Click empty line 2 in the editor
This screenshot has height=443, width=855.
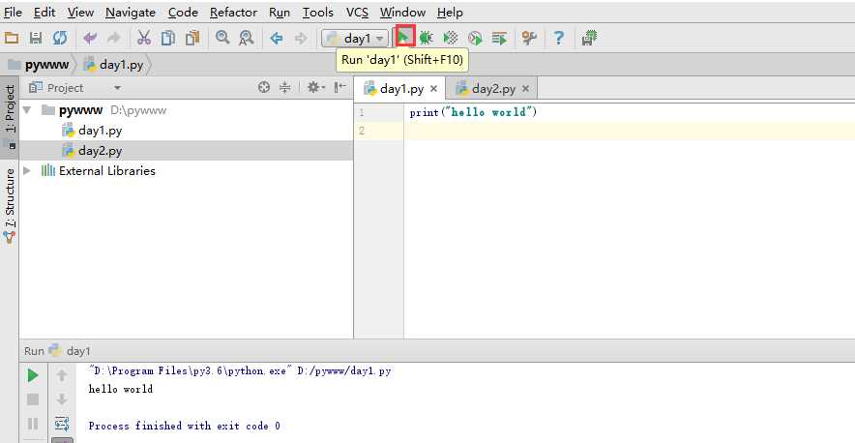click(630, 131)
